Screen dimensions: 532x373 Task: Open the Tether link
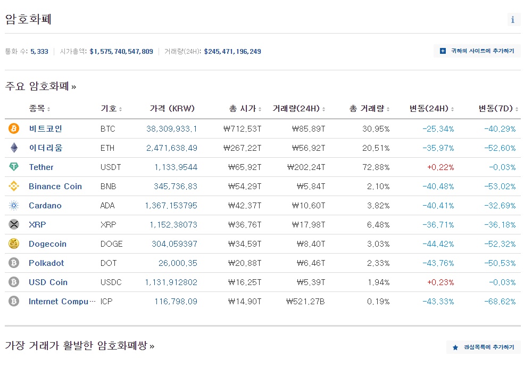pos(41,167)
